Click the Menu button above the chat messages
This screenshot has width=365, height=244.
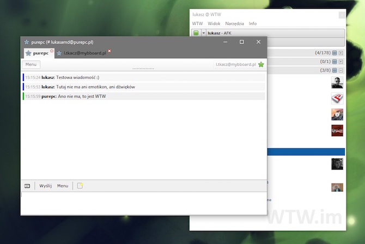[x=31, y=65]
